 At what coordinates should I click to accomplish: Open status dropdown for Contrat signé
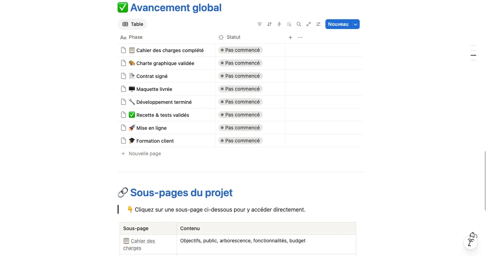click(240, 76)
